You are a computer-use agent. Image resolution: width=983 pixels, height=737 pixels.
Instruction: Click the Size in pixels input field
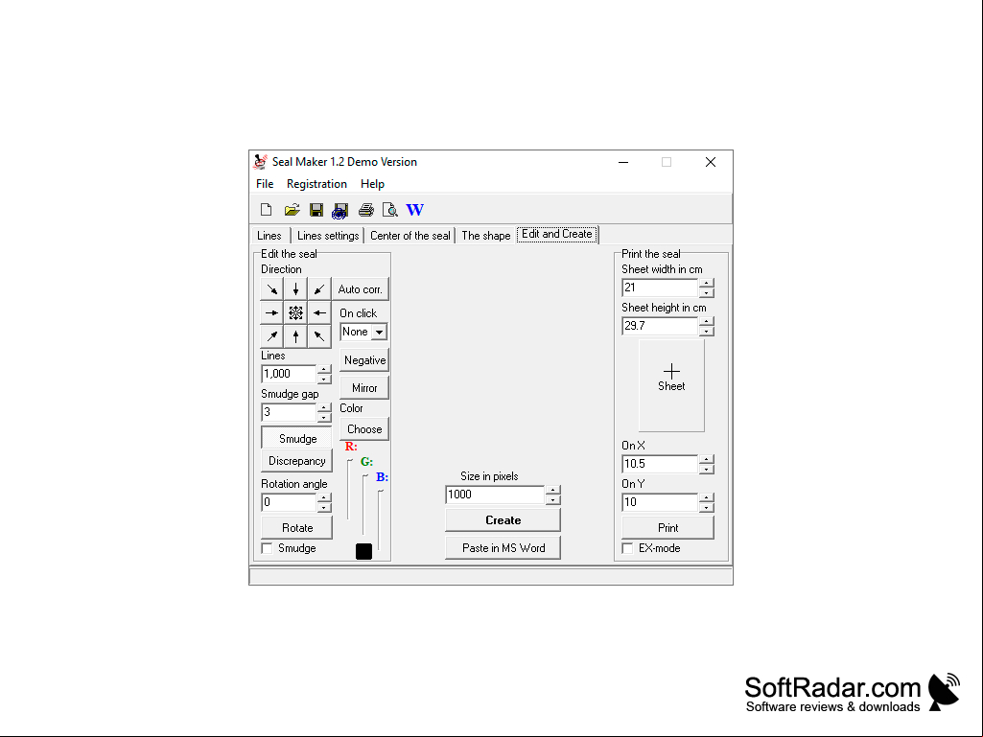pyautogui.click(x=495, y=495)
